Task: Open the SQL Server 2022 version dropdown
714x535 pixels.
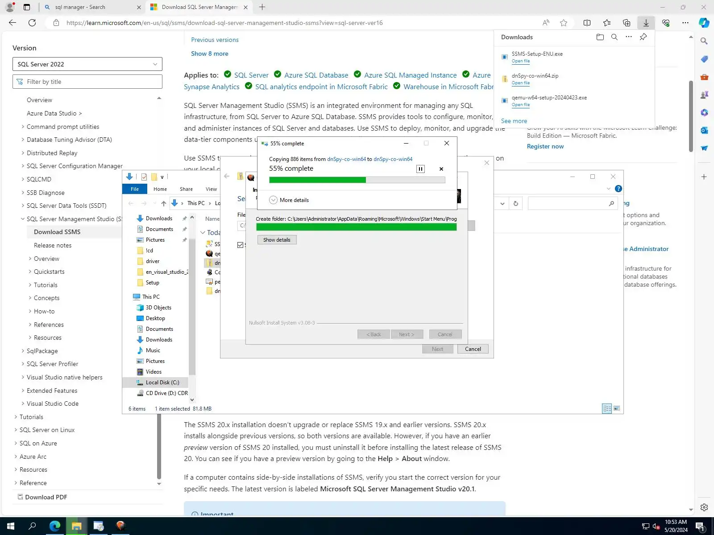Action: tap(87, 64)
